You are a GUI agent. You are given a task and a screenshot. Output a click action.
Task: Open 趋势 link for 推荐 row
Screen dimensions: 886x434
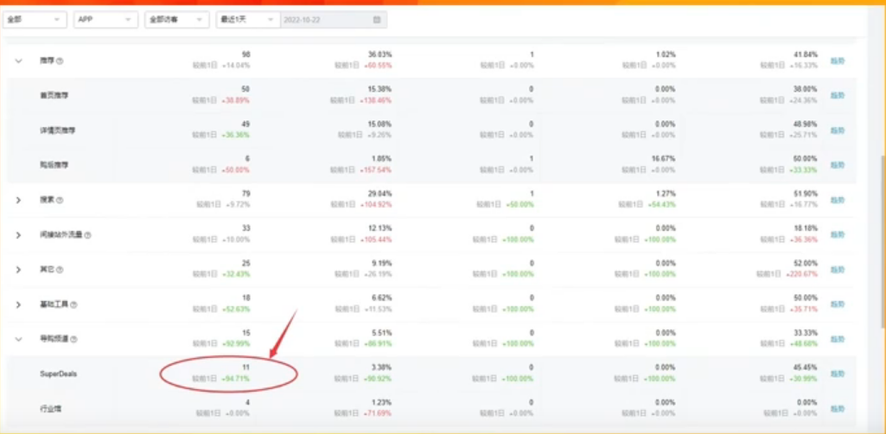pyautogui.click(x=838, y=61)
